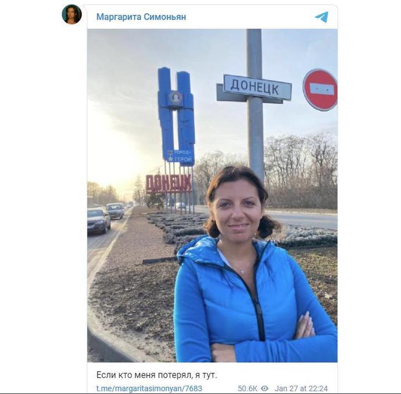
Task: Click the cross pendant necklace in photo
Action: click(243, 272)
